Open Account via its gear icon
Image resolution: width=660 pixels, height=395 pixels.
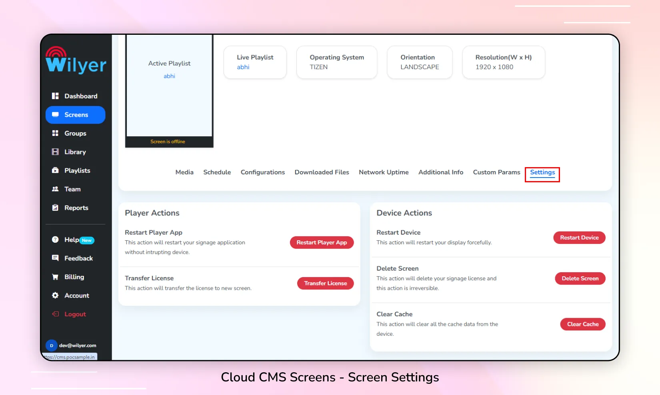pos(55,295)
